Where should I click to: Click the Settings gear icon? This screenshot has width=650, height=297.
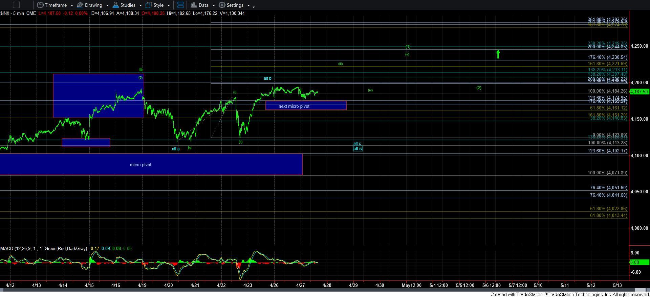[222, 5]
